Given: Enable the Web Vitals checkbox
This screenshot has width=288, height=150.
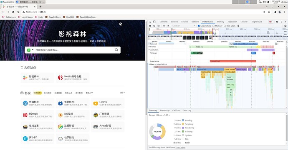Looking at the screenshot, I should pyautogui.click(x=225, y=26).
